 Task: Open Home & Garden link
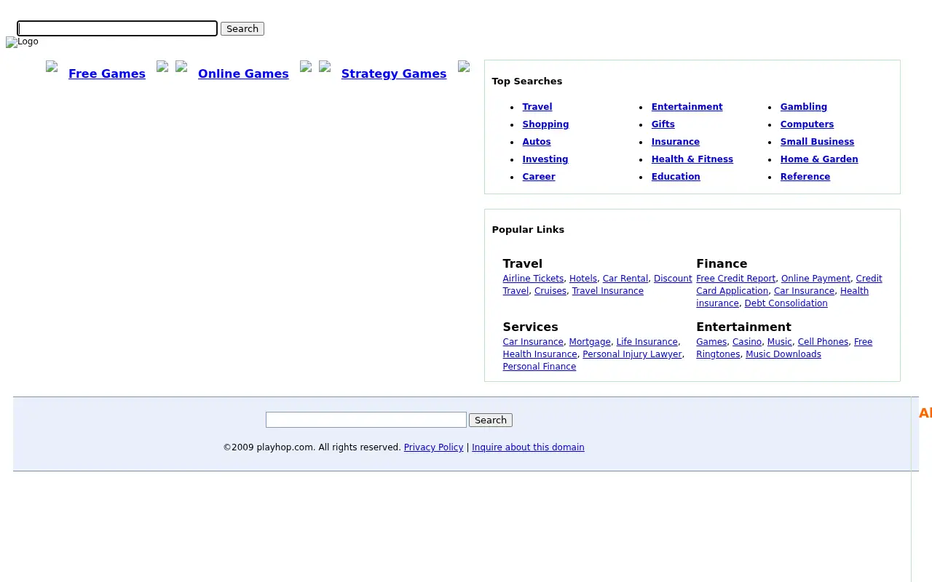pyautogui.click(x=819, y=159)
